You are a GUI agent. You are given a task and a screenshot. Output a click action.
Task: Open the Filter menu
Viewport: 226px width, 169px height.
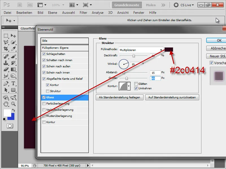pos(83,13)
